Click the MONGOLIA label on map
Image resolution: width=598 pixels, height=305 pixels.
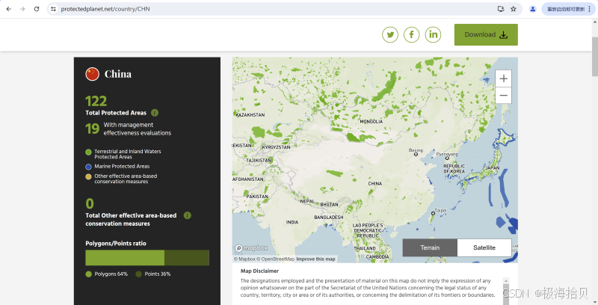pyautogui.click(x=371, y=122)
